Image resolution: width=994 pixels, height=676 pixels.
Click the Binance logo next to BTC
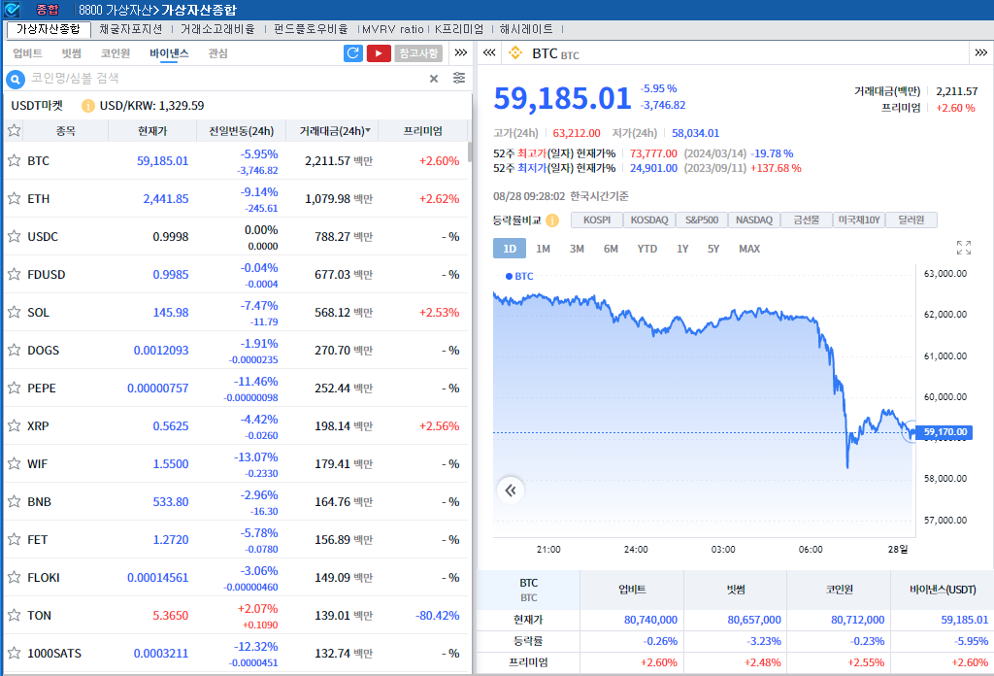coord(515,53)
